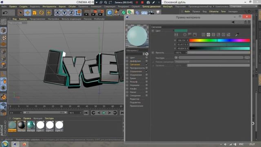Click the texture browse button
Screen dimensions: 261x147
point(247,58)
